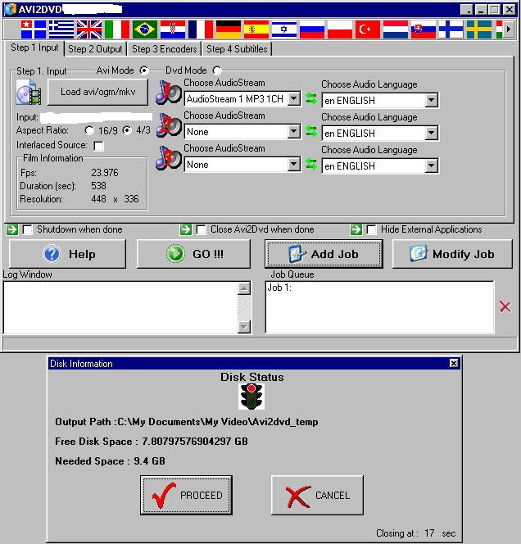Select the Polish flag language

(340, 29)
